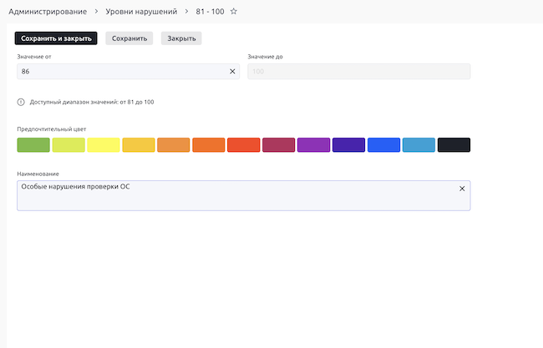543x348 pixels.
Task: Choose the purple swatch
Action: [314, 145]
